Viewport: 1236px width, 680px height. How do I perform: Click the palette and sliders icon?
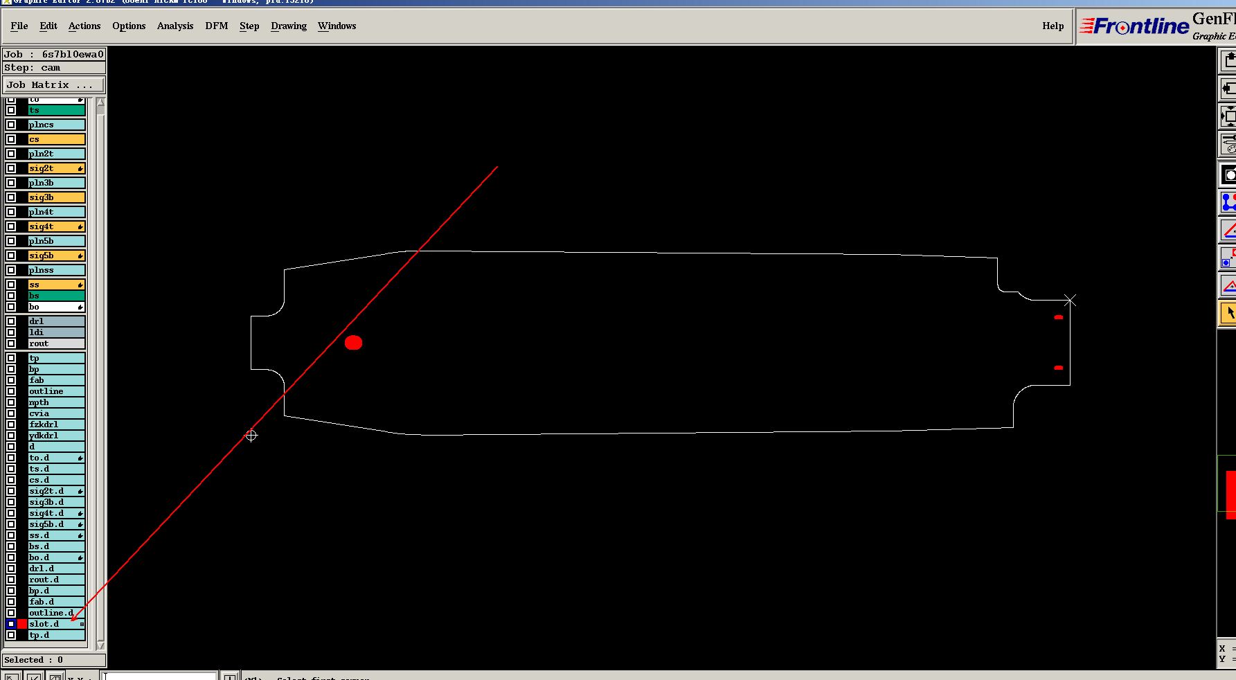[1229, 145]
